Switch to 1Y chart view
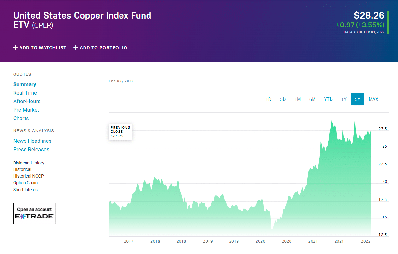Viewport: 398px width, 254px height. 344,99
